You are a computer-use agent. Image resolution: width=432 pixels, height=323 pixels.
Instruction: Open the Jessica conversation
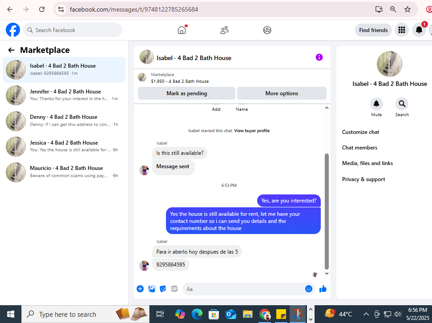pos(64,146)
